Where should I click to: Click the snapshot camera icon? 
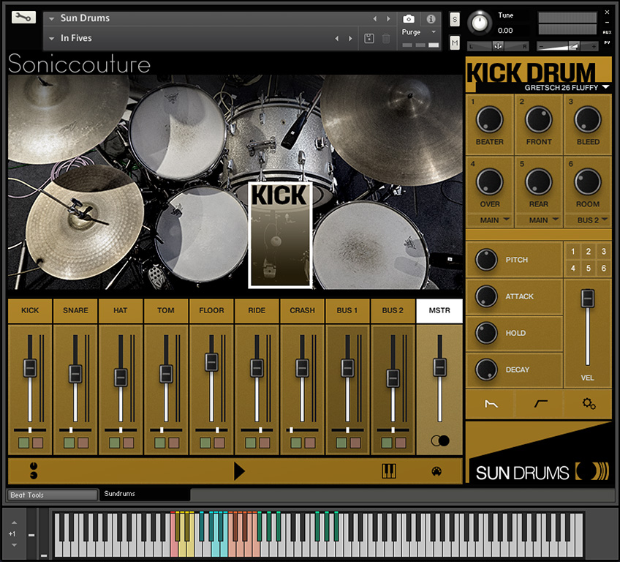click(x=408, y=19)
